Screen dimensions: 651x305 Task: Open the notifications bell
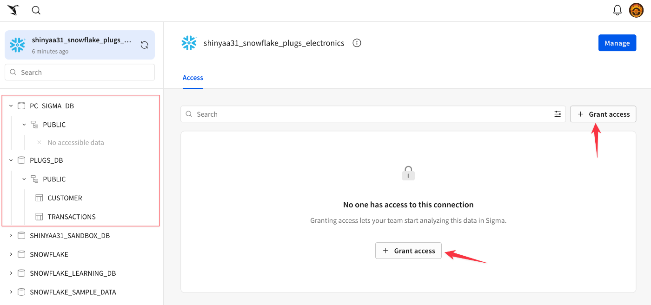coord(618,10)
